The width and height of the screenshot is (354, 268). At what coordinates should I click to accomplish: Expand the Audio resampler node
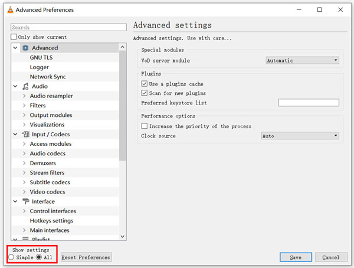[24, 96]
